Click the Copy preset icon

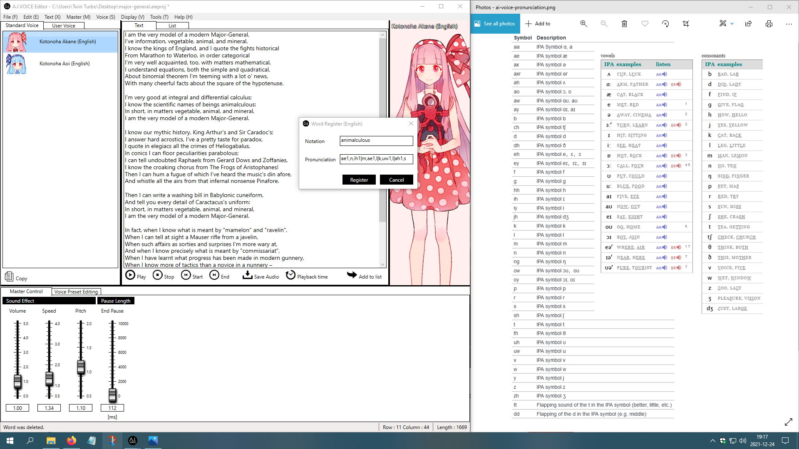(9, 276)
